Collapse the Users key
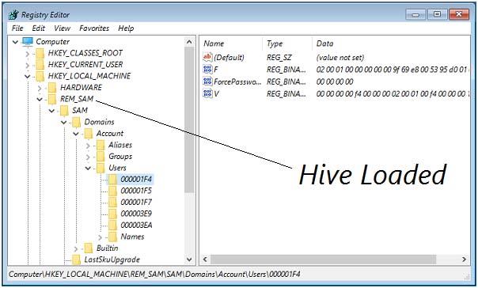Image resolution: width=478 pixels, height=288 pixels. 88,169
